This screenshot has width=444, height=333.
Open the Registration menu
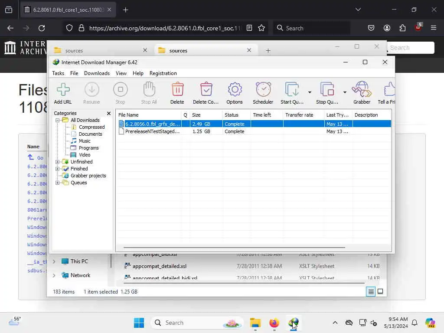click(163, 73)
